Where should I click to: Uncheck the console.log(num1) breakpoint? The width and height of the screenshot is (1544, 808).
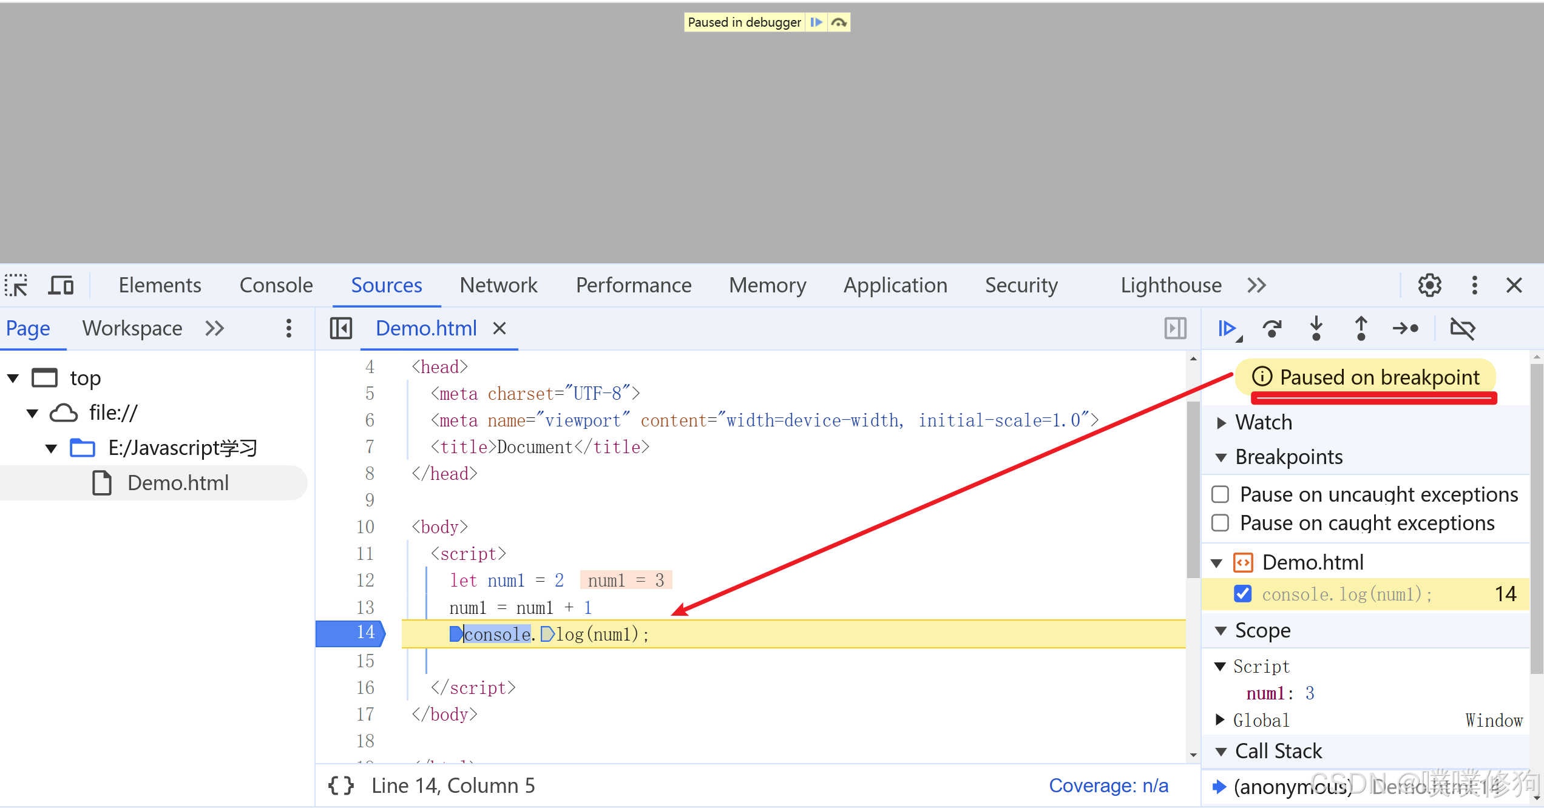1243,594
